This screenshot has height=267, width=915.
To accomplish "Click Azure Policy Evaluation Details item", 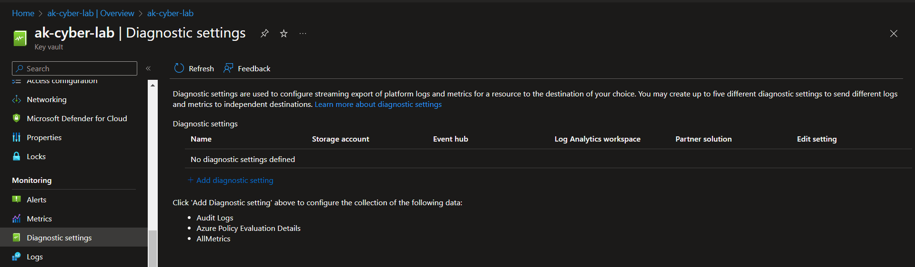I will coord(248,228).
